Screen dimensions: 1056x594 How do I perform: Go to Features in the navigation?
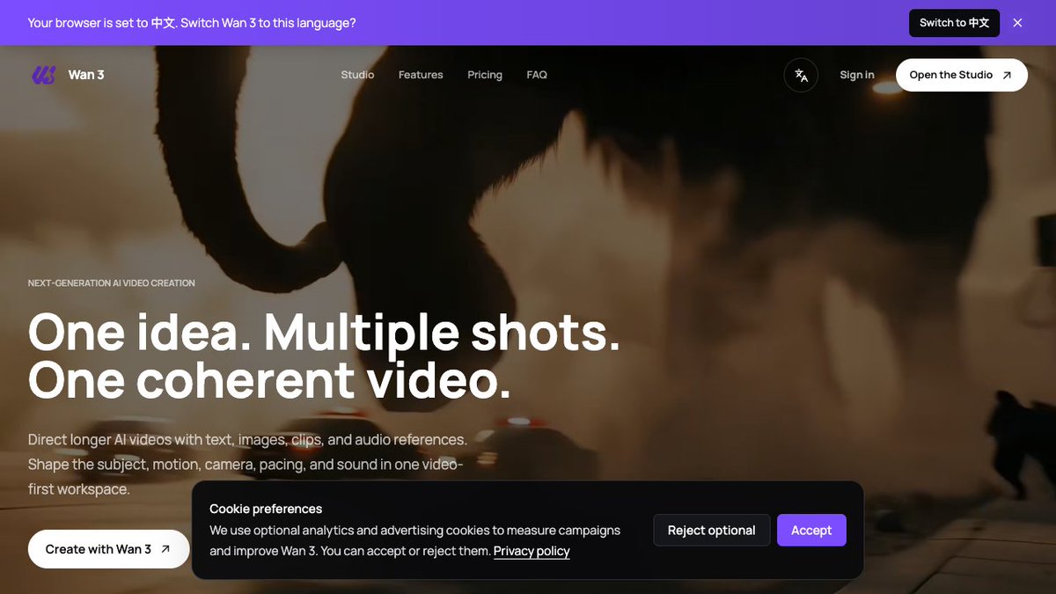(x=421, y=75)
